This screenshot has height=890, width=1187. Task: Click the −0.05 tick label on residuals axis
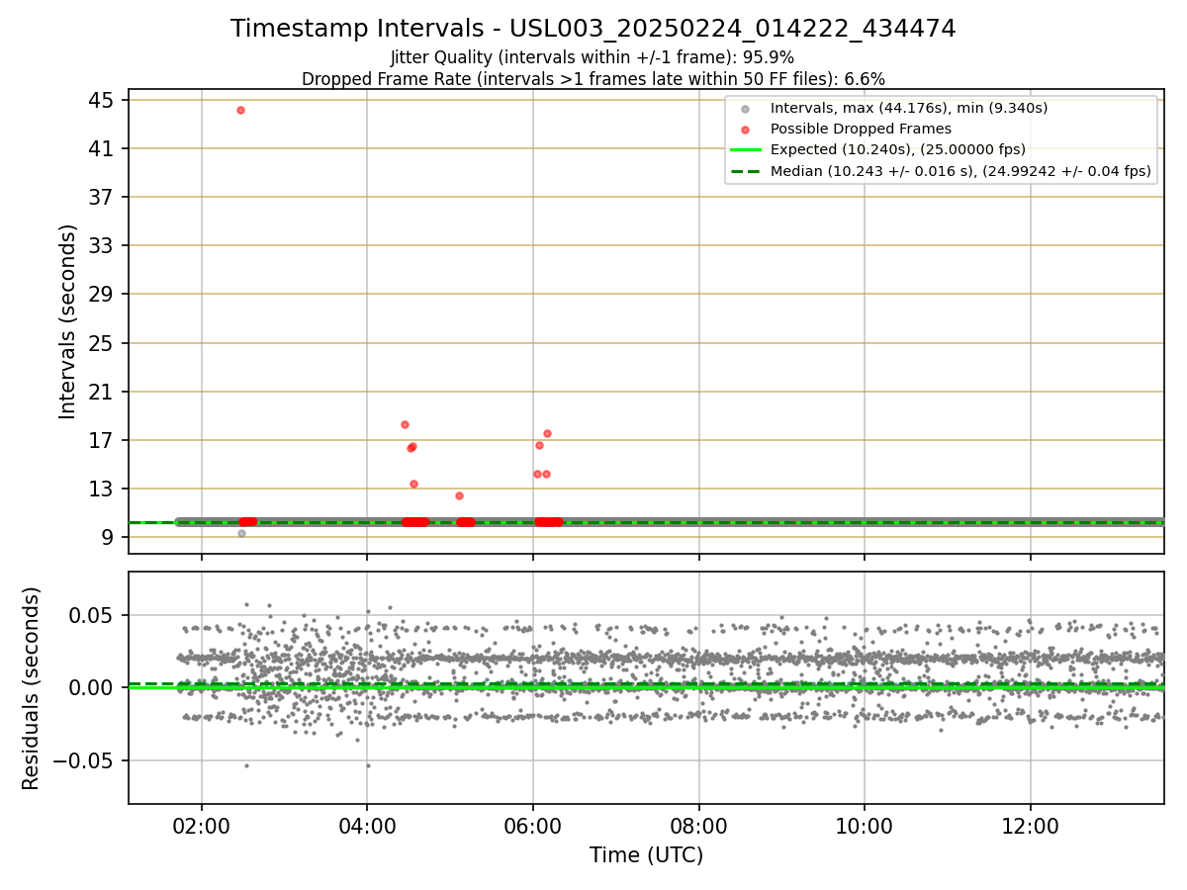point(83,760)
